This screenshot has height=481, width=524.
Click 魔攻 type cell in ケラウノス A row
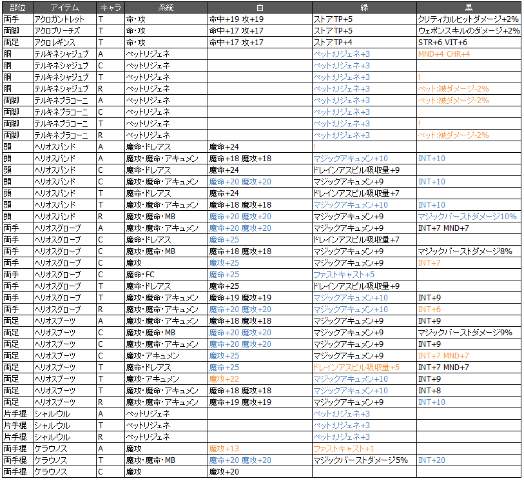pos(166,449)
